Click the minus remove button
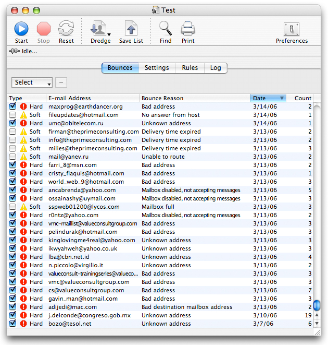This screenshot has height=345, width=328. (x=61, y=82)
